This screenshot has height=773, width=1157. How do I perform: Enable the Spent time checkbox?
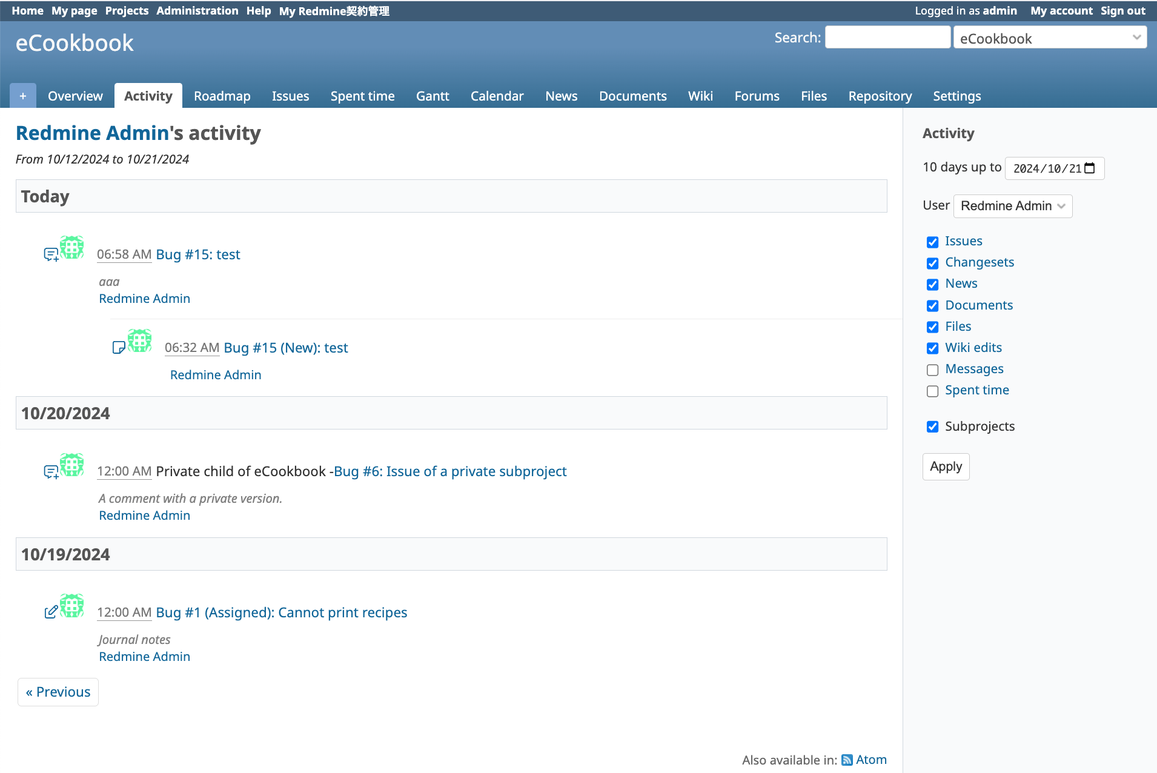click(933, 391)
